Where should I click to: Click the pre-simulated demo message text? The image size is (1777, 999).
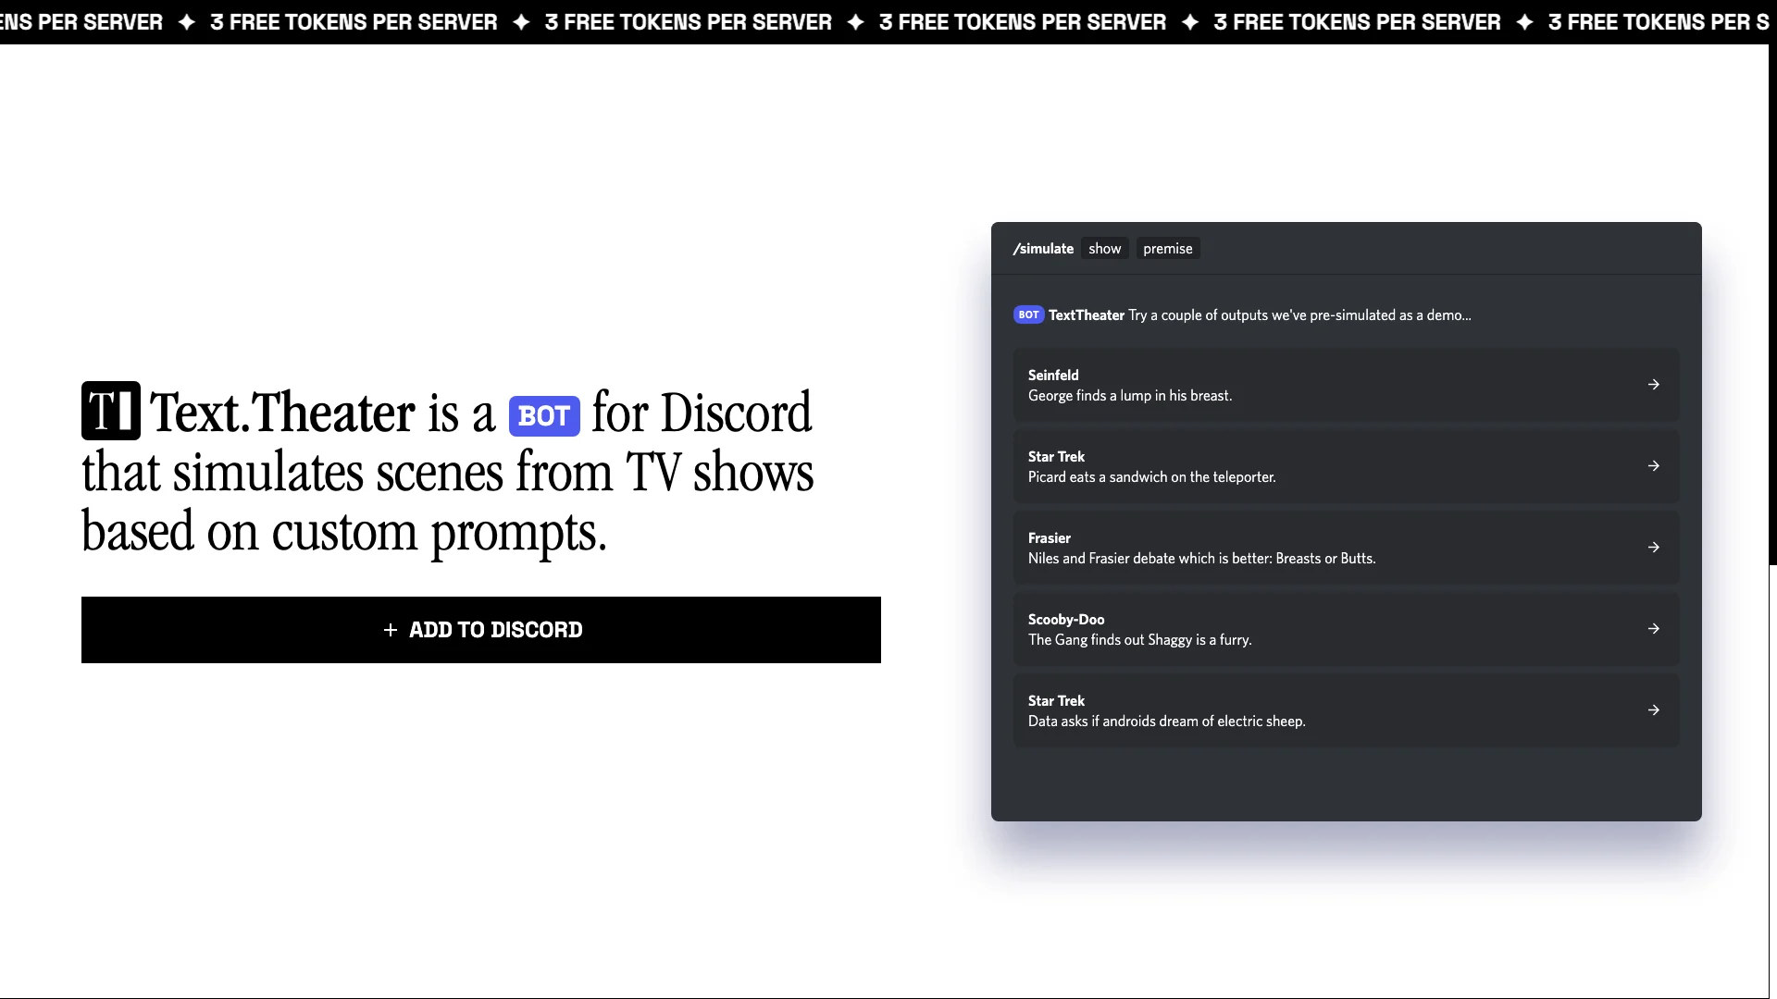1299,315
